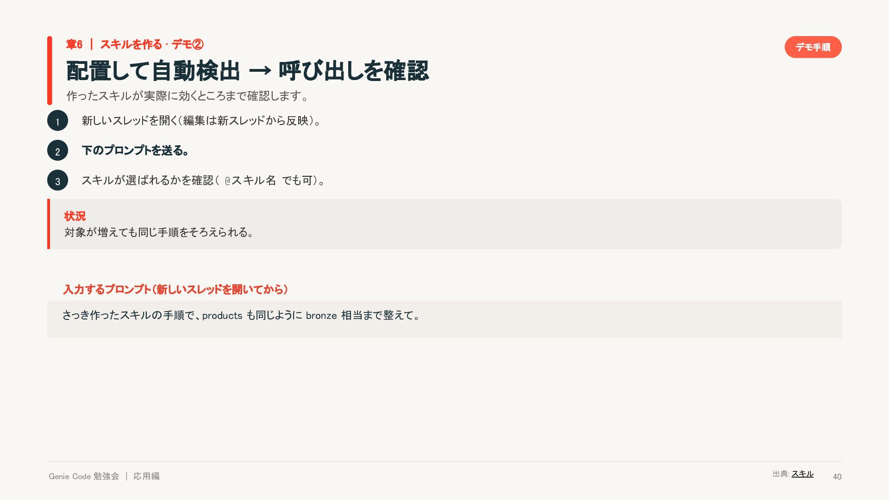The height and width of the screenshot is (500, 889).
Task: Click the @スキル名 inline code
Action: 250,181
